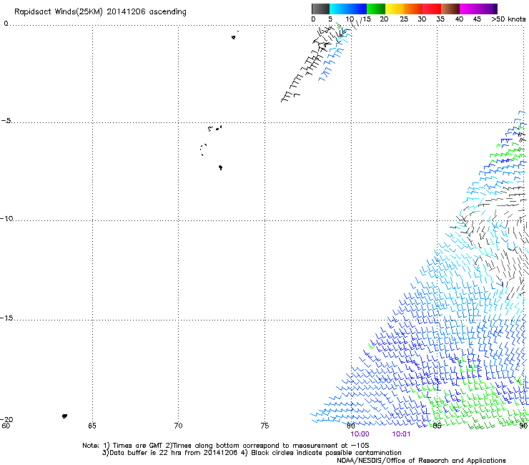Click the small island near 73E below the equator
The image size is (529, 465).
point(233,37)
